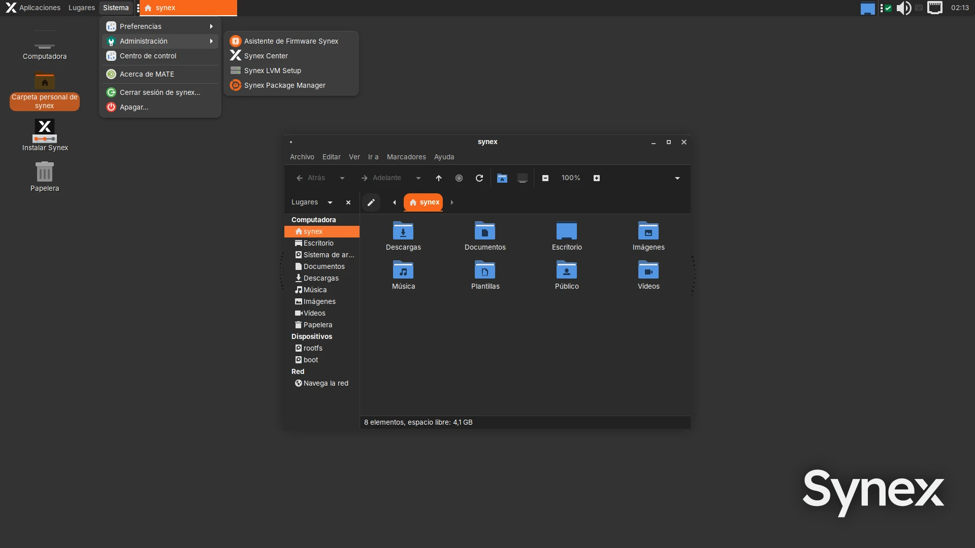Open the Lugares side pane dropdown
Image resolution: width=975 pixels, height=548 pixels.
pos(312,202)
